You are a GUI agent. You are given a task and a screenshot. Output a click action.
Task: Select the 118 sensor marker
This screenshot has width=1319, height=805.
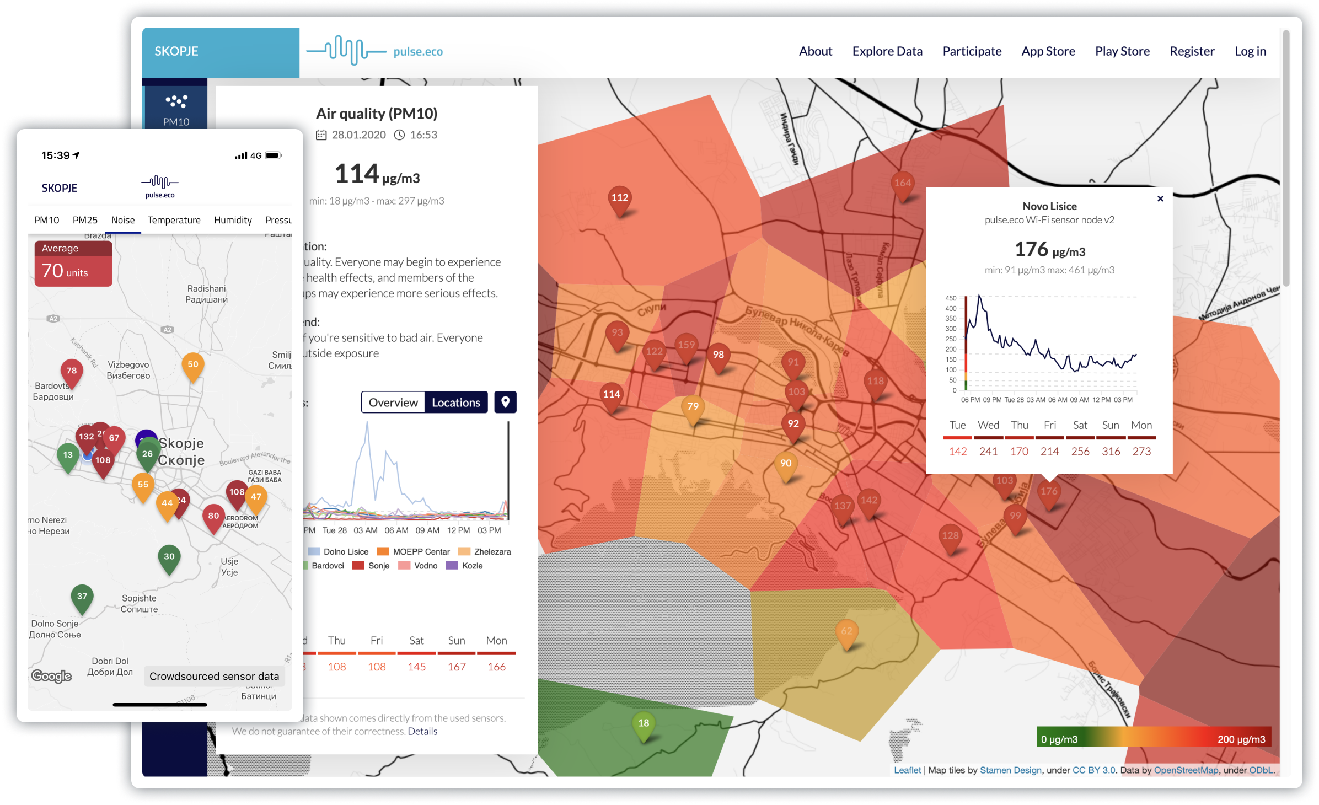click(875, 384)
